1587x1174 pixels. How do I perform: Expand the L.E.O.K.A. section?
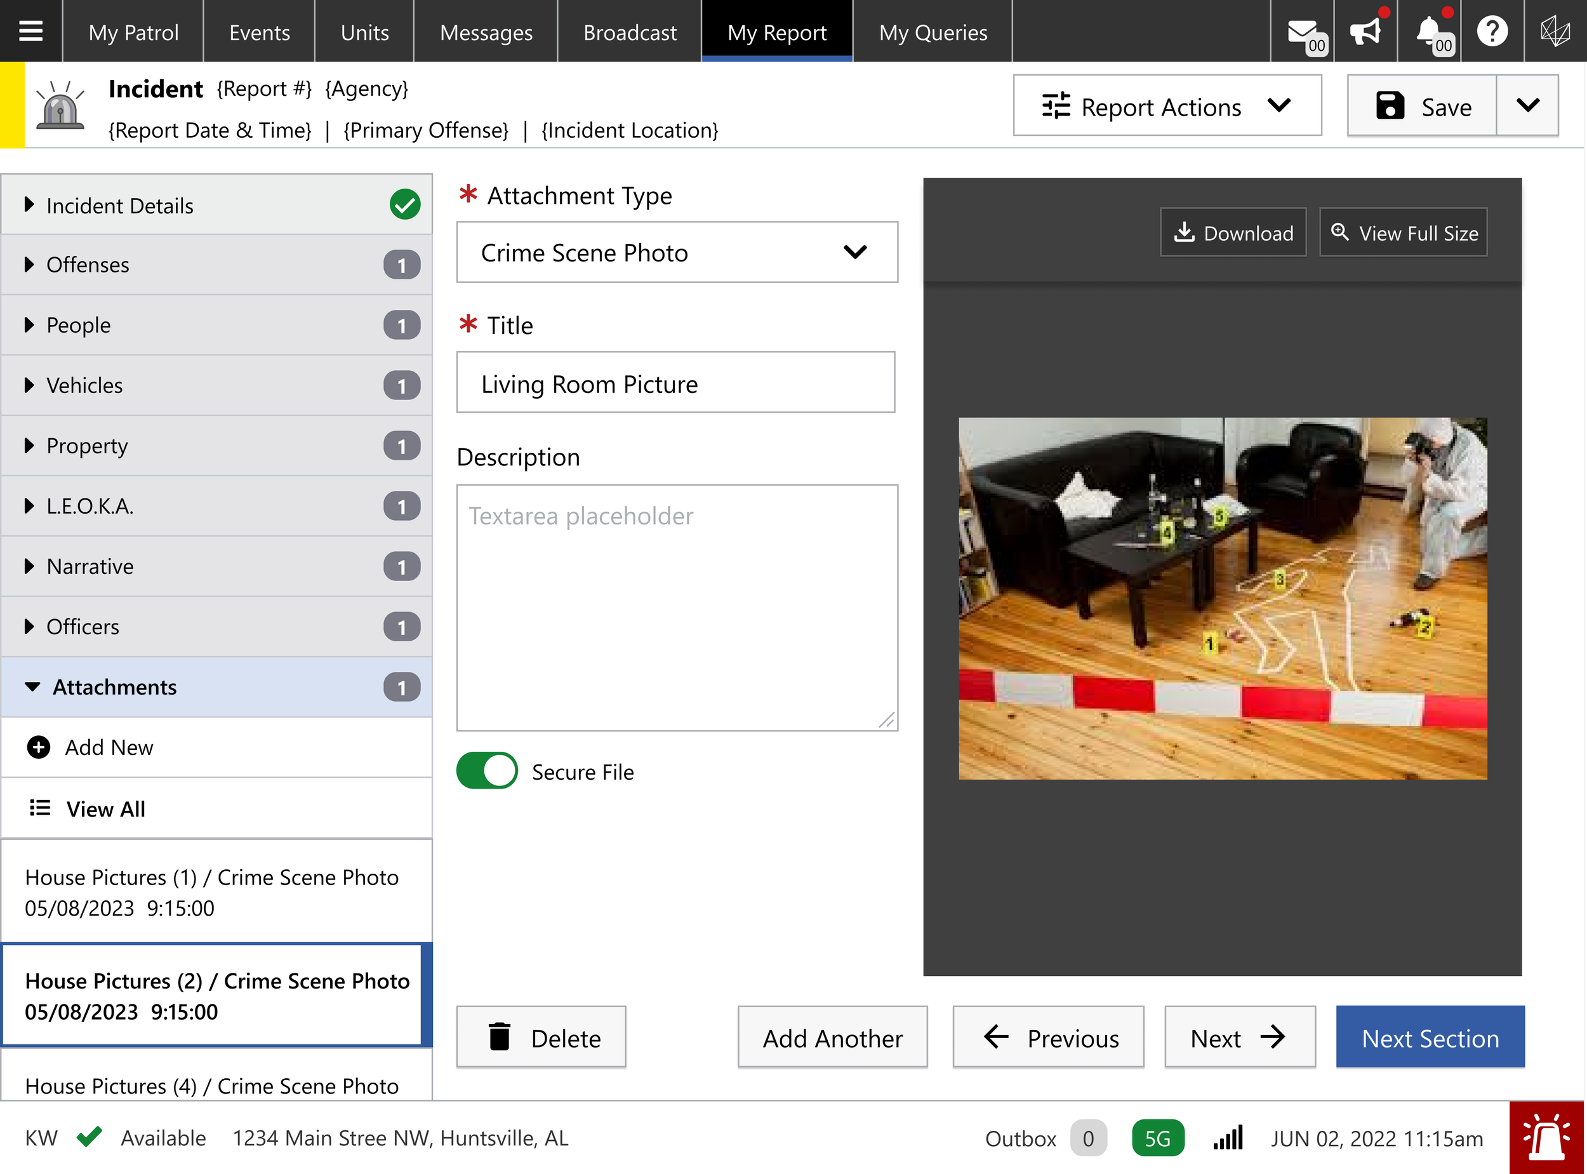click(x=216, y=507)
